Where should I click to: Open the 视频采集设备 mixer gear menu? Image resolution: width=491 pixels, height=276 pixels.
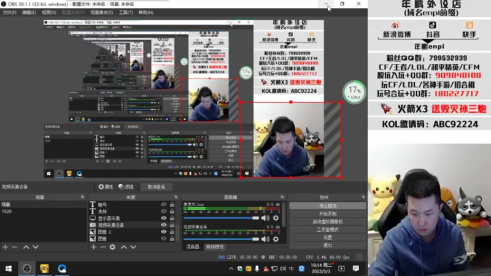click(x=276, y=239)
